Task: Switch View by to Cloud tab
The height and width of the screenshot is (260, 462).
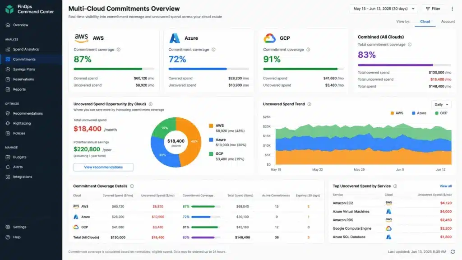Action: coord(425,22)
